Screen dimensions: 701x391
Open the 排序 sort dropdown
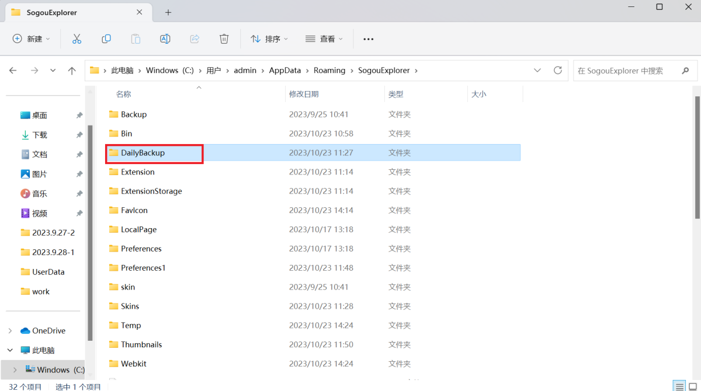pos(269,39)
